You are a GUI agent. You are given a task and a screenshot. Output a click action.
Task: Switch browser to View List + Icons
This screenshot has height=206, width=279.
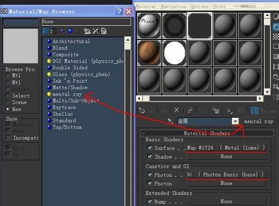click(53, 31)
